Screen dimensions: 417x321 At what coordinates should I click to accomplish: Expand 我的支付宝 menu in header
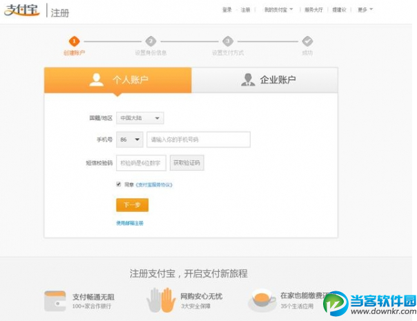tap(278, 10)
